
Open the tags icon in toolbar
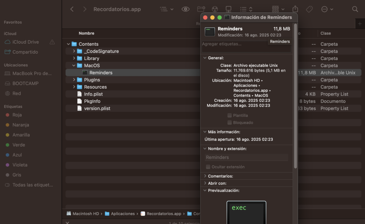pos(309,9)
